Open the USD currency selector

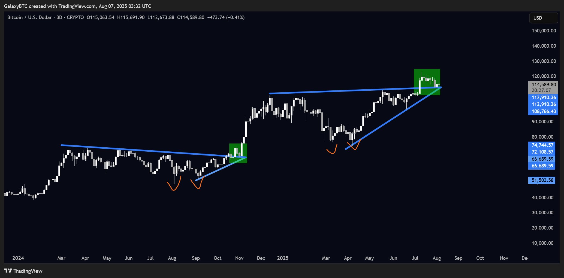tap(543, 18)
